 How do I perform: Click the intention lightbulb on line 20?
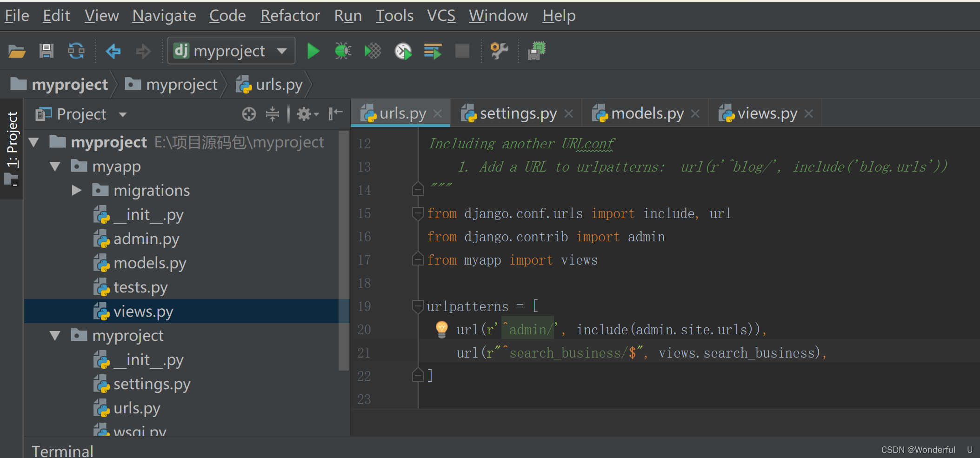441,329
